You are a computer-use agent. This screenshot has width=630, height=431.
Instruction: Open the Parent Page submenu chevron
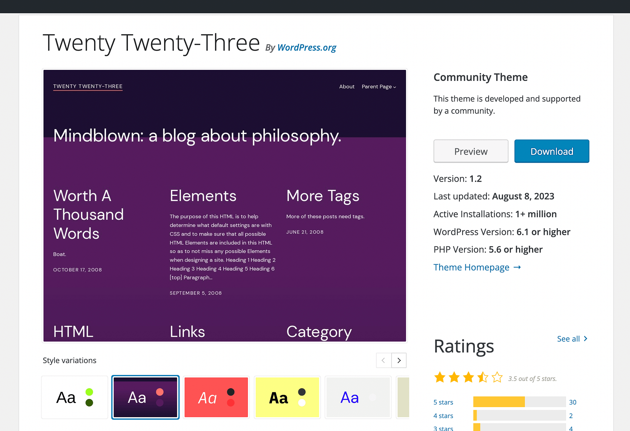394,87
